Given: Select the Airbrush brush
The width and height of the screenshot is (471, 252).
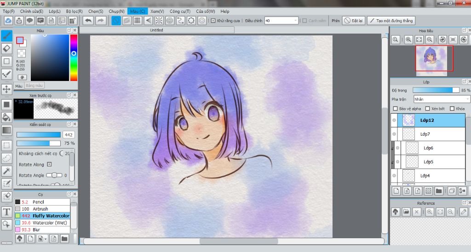Looking at the screenshot, I should point(42,209).
